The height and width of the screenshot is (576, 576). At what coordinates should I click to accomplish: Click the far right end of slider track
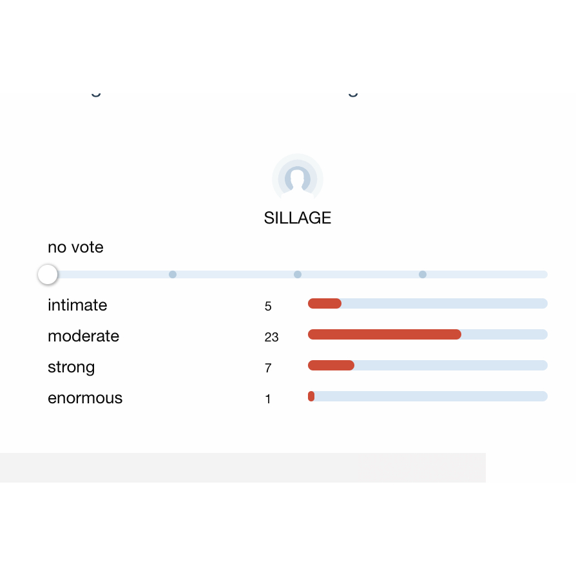tap(544, 274)
